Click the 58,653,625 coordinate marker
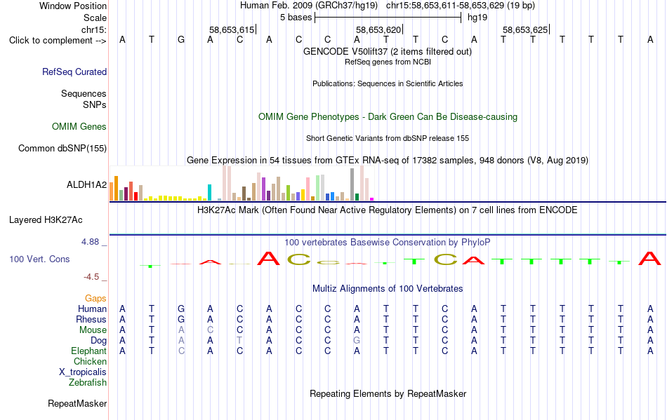This screenshot has height=420, width=667. (x=525, y=29)
